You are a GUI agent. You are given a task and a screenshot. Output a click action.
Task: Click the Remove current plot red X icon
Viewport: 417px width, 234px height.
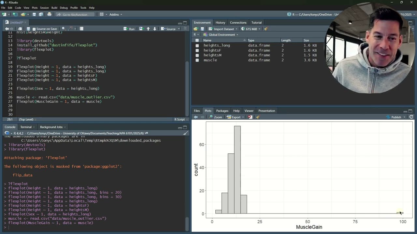click(250, 117)
